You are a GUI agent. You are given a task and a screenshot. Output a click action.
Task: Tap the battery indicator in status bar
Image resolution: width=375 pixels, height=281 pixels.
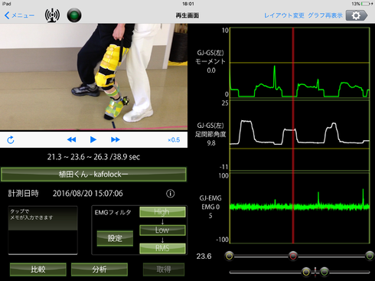[x=366, y=4]
